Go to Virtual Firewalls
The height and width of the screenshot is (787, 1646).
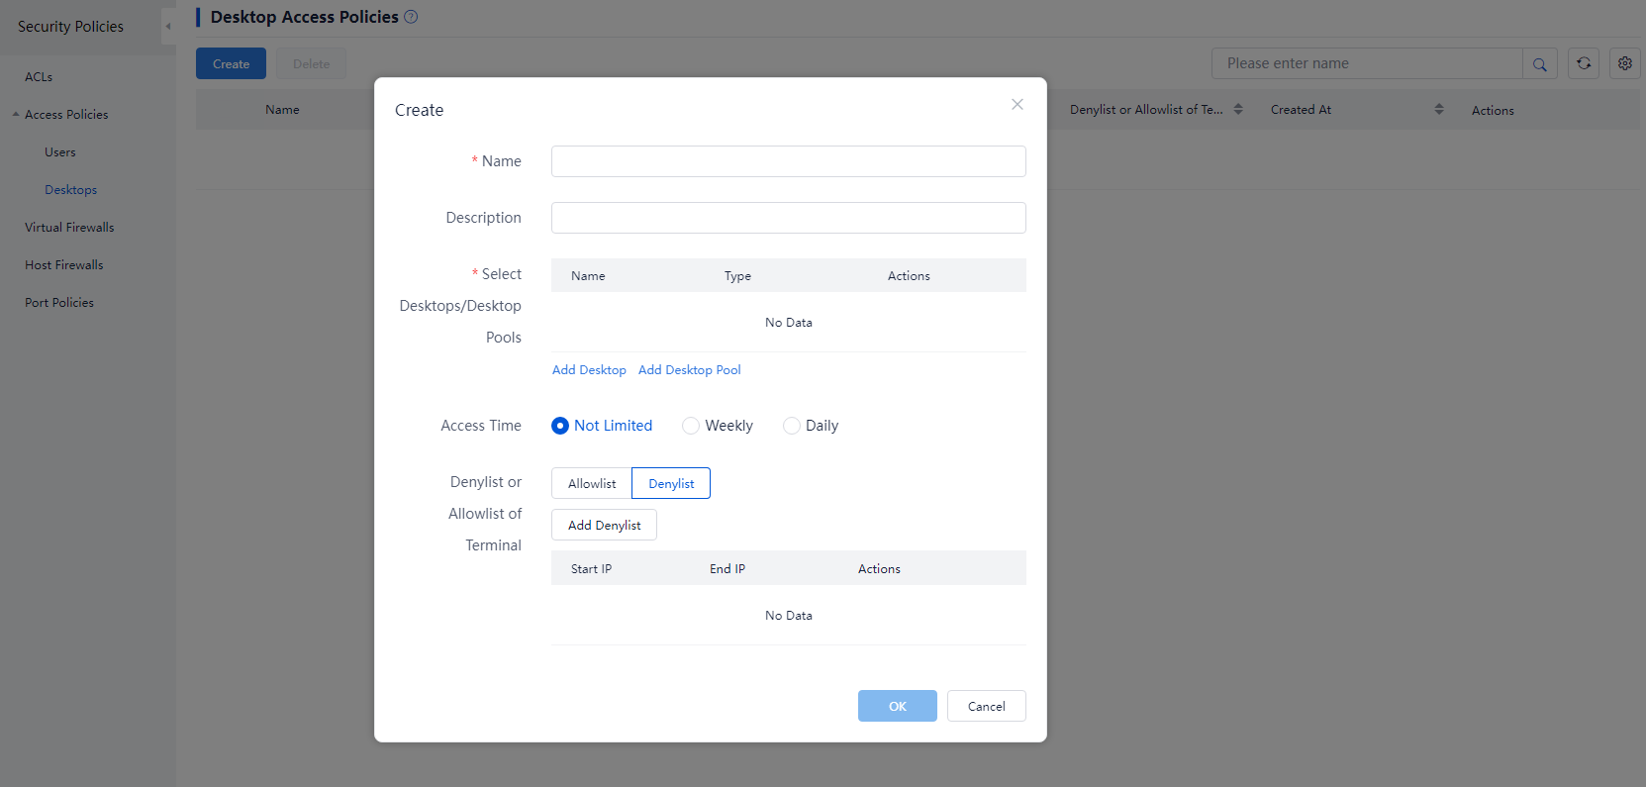pos(69,228)
